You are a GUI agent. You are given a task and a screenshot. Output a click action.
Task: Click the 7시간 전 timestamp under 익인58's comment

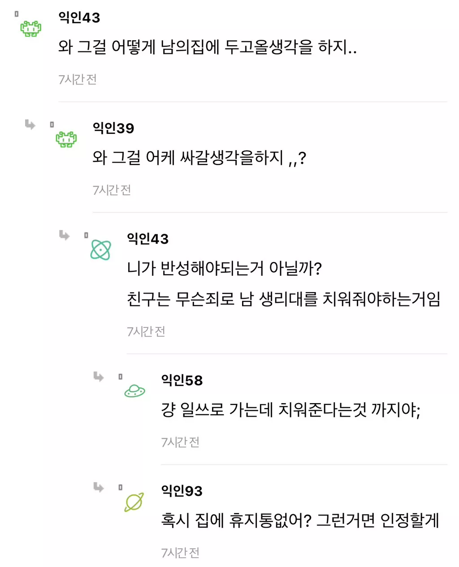pyautogui.click(x=180, y=442)
